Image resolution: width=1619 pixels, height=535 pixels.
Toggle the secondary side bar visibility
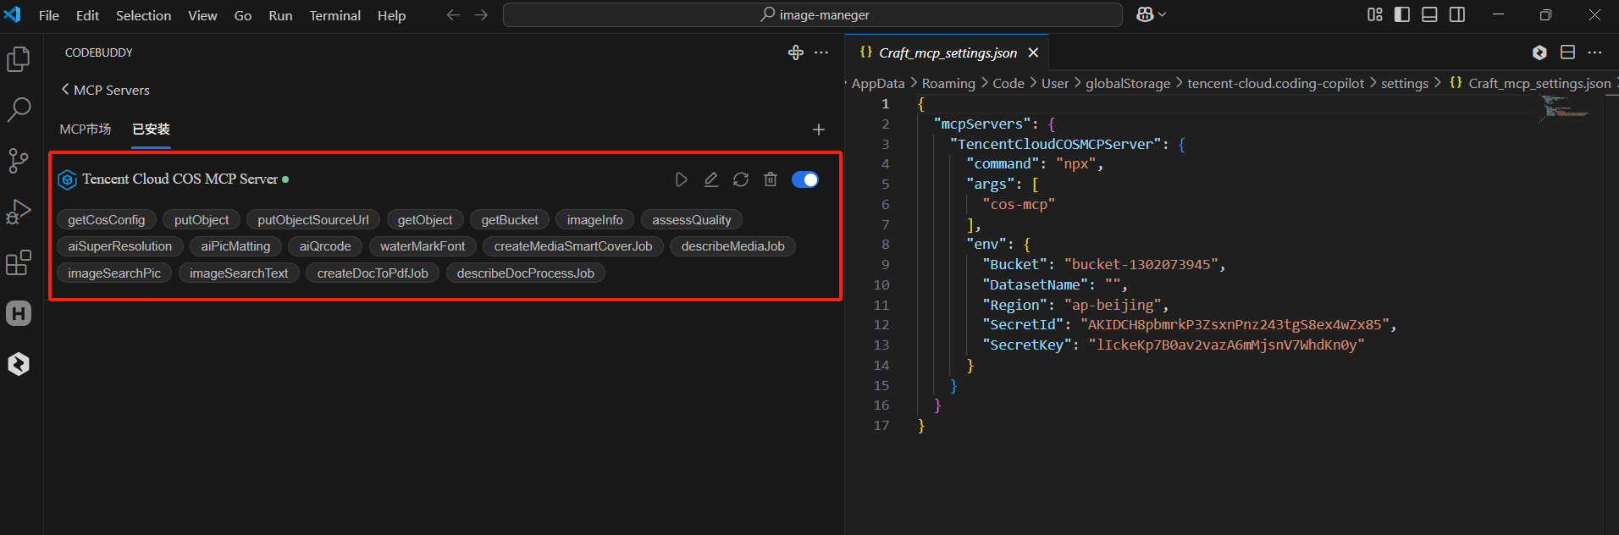pos(1457,14)
